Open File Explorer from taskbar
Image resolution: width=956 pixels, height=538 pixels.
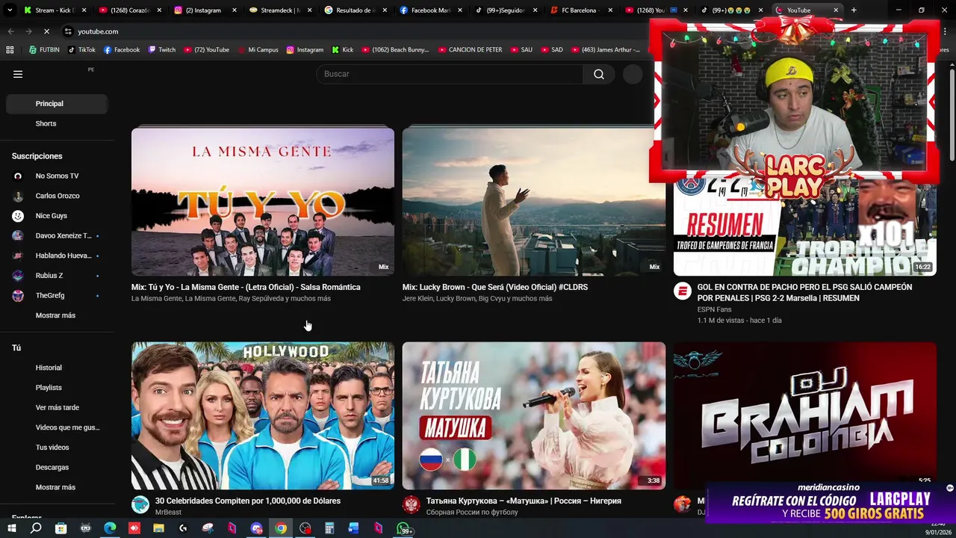(158, 528)
